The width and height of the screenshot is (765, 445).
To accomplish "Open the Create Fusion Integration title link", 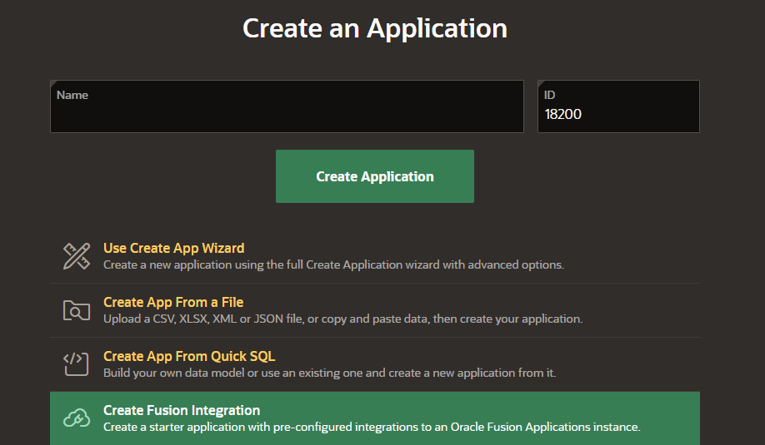I will click(182, 410).
